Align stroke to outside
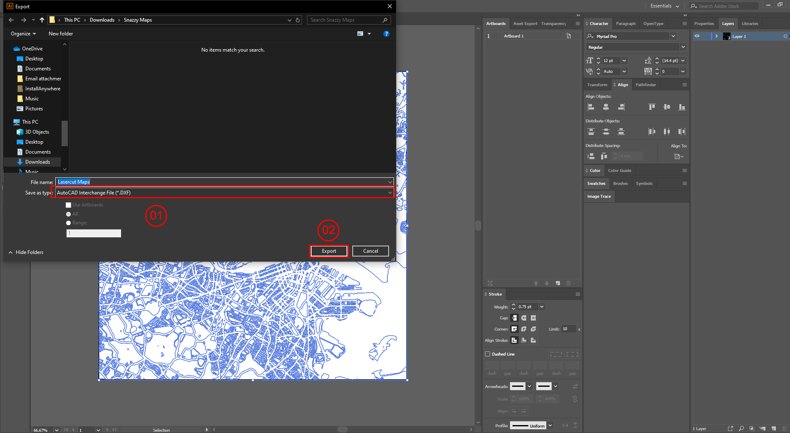The image size is (790, 433). tap(533, 340)
